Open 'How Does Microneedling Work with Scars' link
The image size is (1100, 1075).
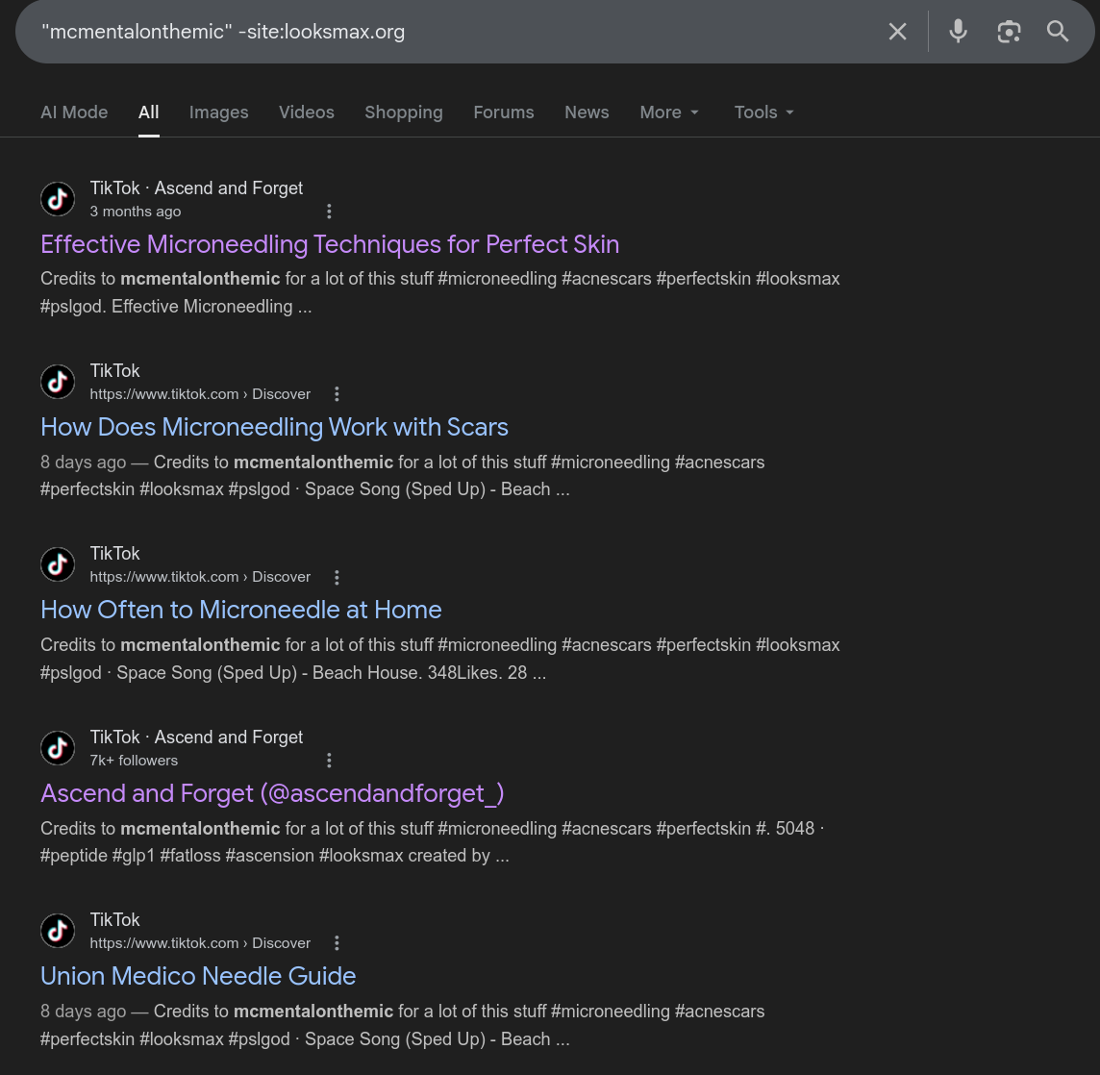tap(274, 427)
